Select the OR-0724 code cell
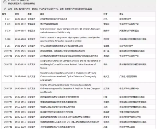The height and width of the screenshot is (132, 157). (8, 89)
